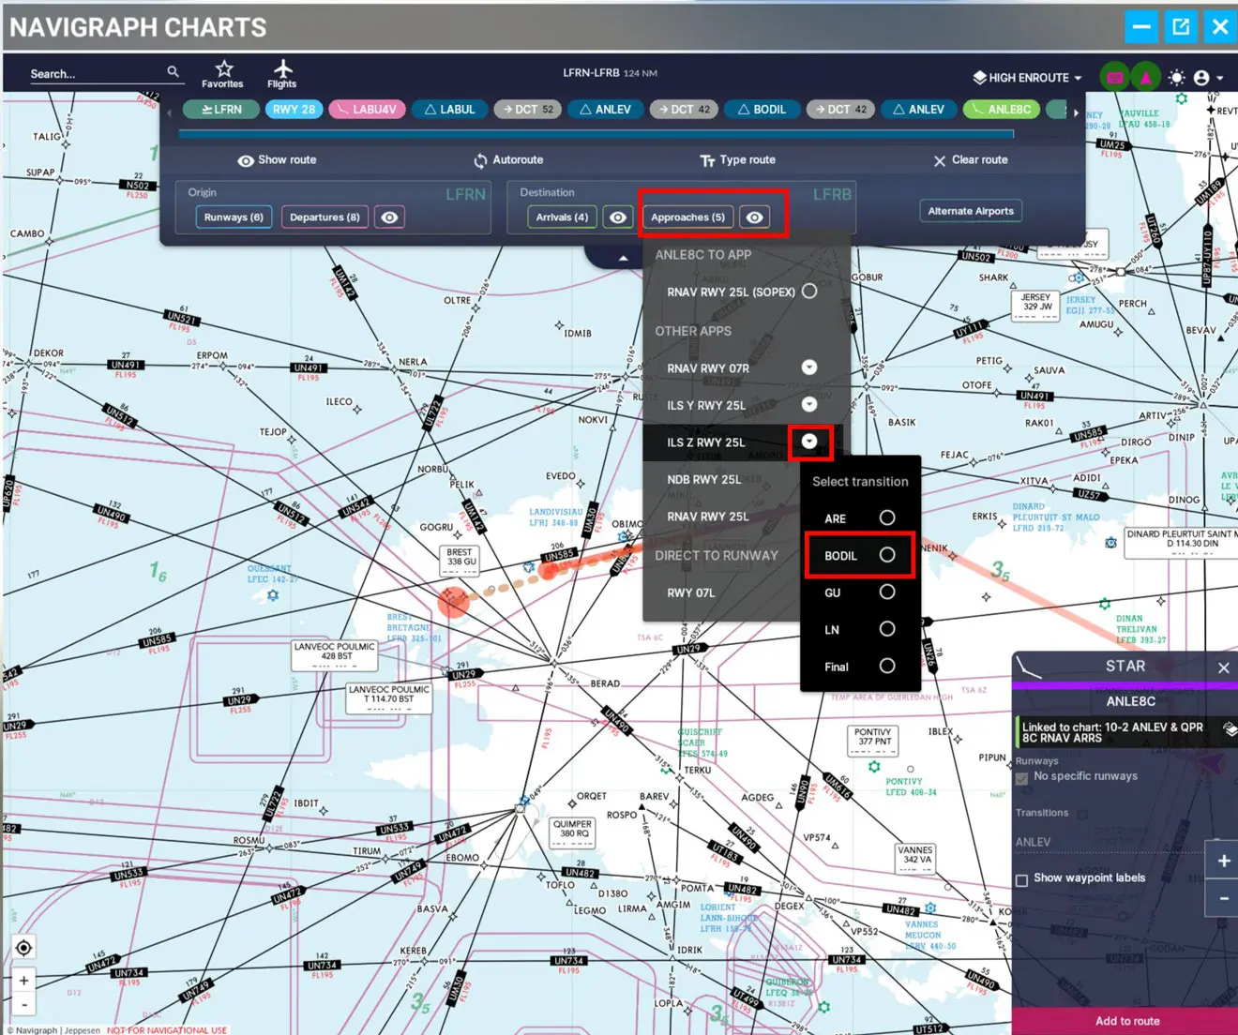
Task: Open Runways (6) list
Action: click(234, 217)
